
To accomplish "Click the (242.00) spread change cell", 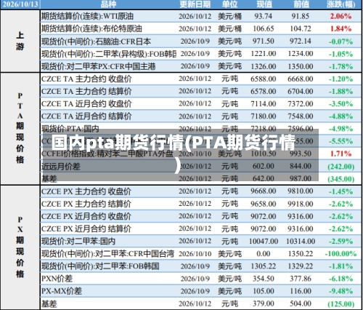I will (340, 167).
